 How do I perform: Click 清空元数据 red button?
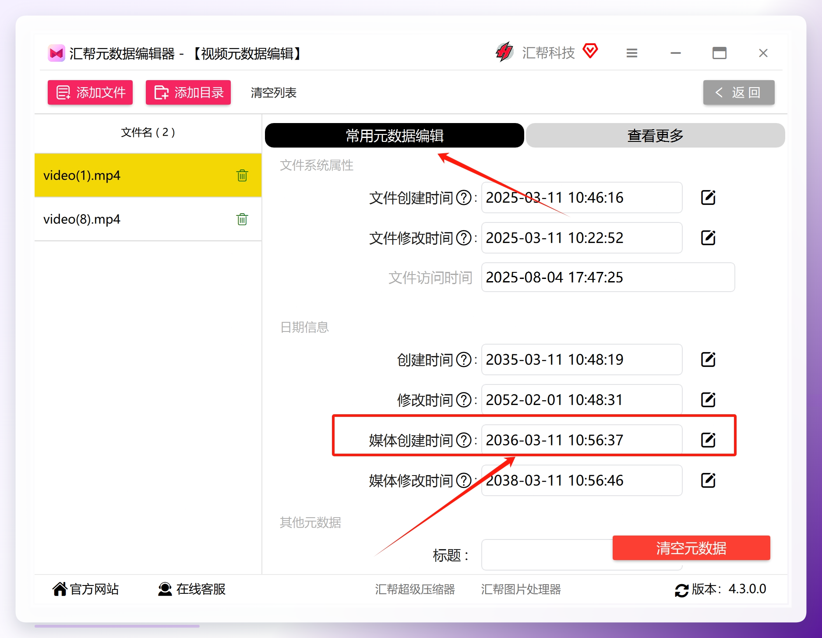[691, 548]
